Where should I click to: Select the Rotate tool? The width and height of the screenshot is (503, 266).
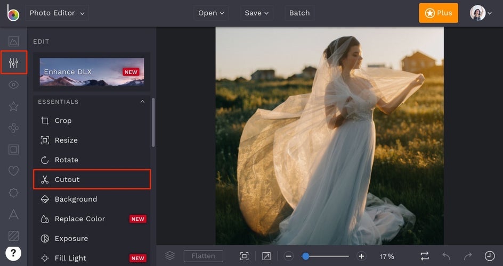pyautogui.click(x=92, y=160)
